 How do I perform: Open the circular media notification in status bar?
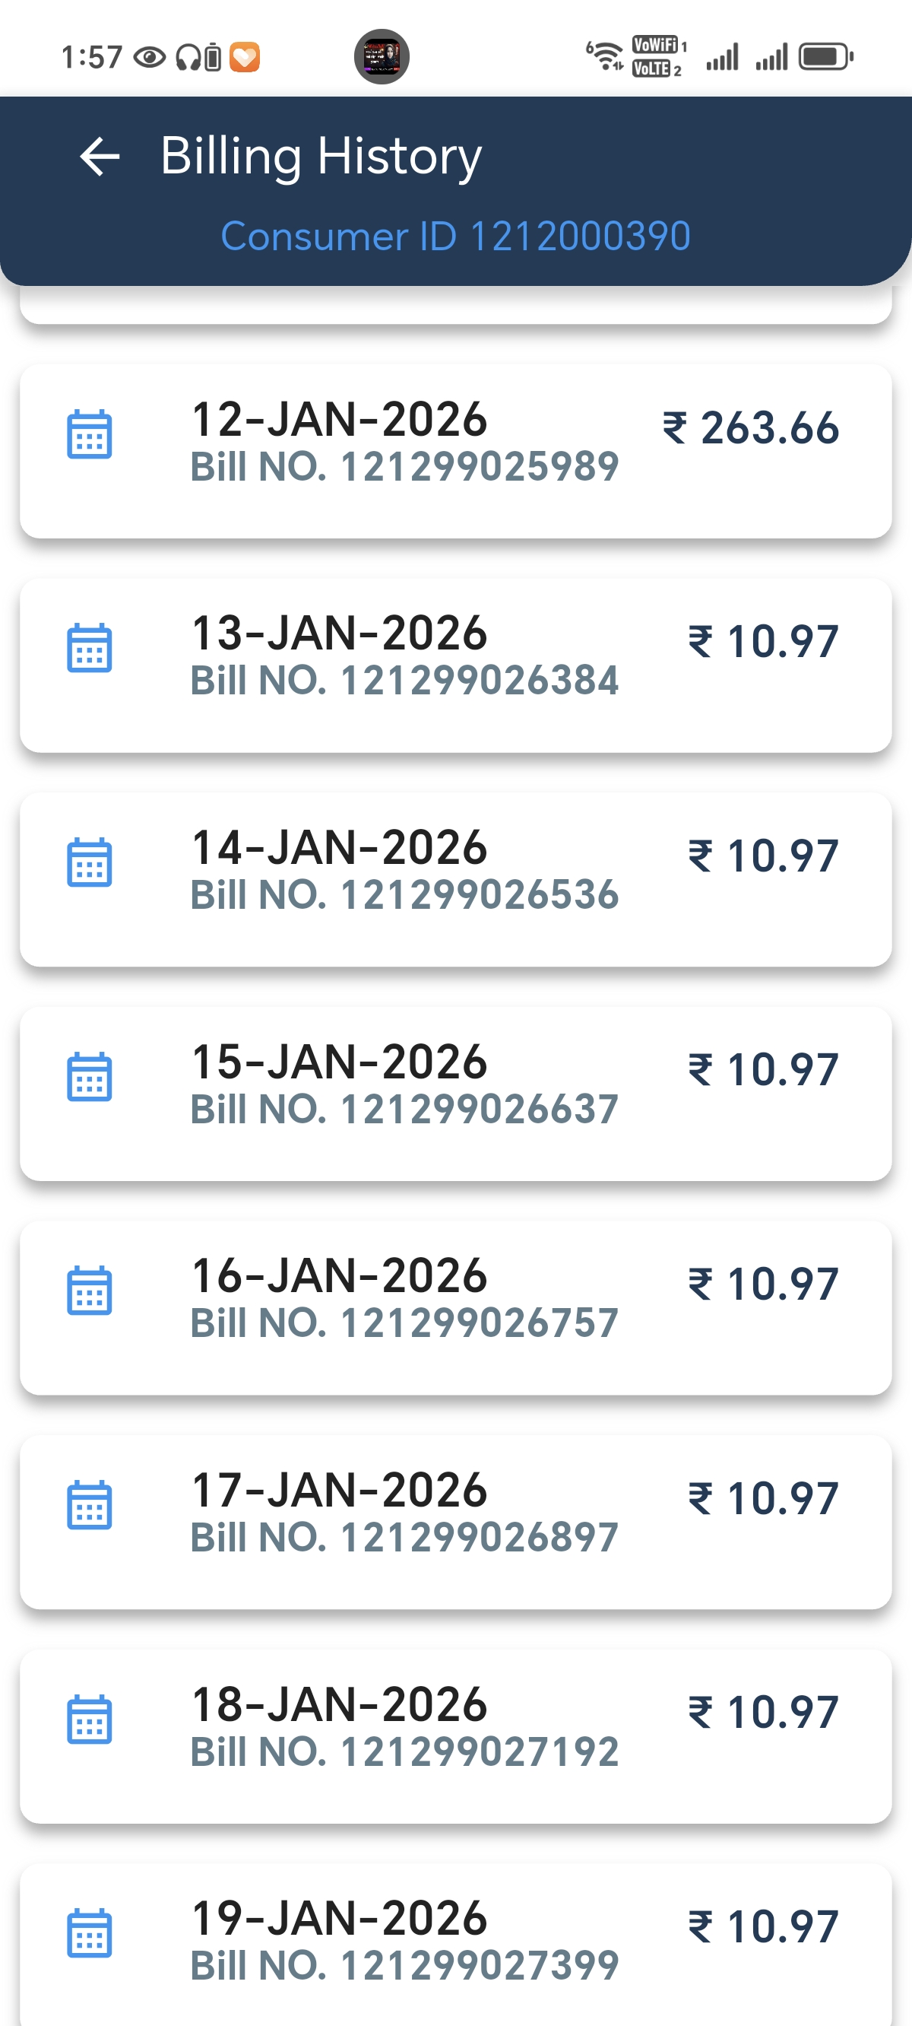tap(382, 56)
